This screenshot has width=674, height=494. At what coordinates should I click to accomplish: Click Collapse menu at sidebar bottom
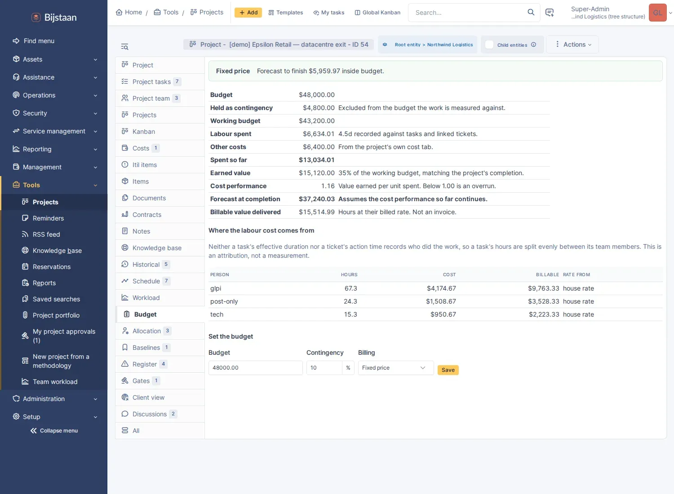click(54, 431)
